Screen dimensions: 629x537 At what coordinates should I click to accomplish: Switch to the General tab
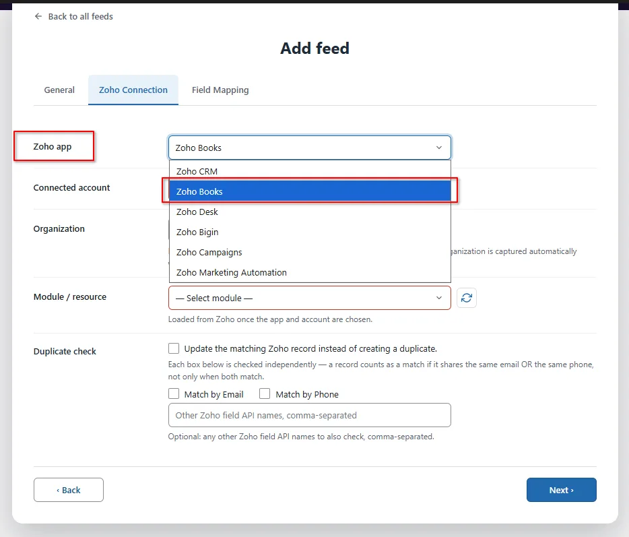click(59, 90)
